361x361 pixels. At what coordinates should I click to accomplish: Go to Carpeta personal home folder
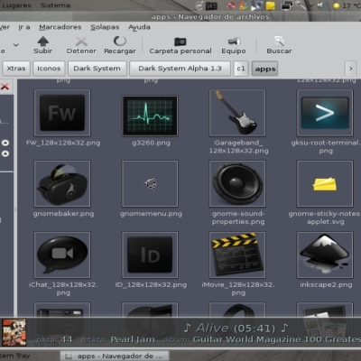[180, 45]
